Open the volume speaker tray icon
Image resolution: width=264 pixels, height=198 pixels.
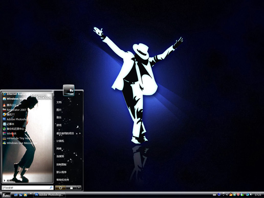251,194
